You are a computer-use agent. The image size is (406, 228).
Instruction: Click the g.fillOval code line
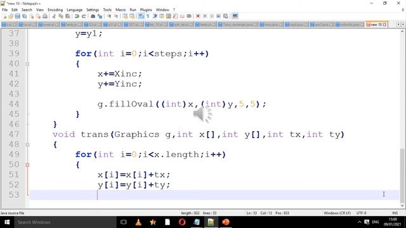point(182,104)
